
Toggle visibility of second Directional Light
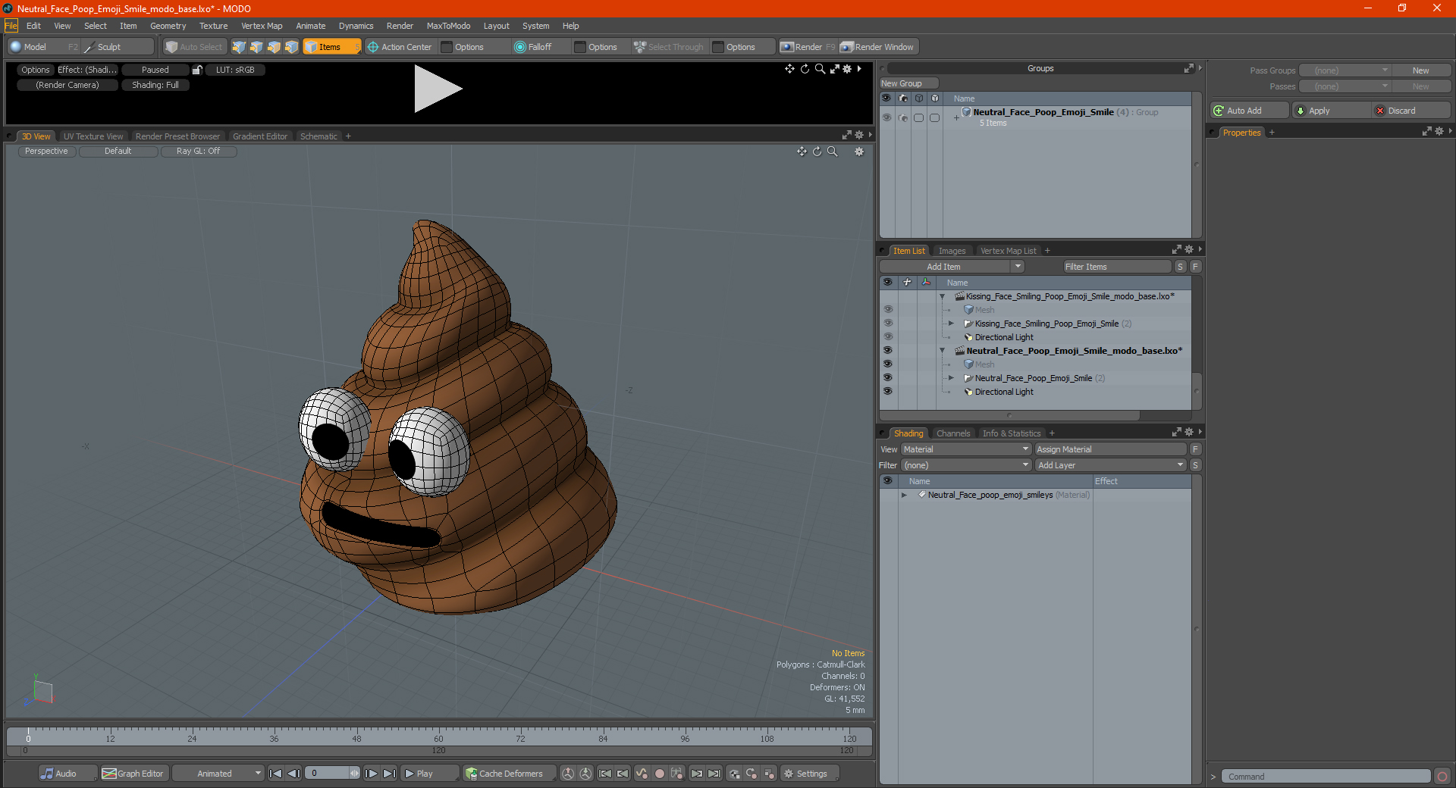pyautogui.click(x=887, y=392)
